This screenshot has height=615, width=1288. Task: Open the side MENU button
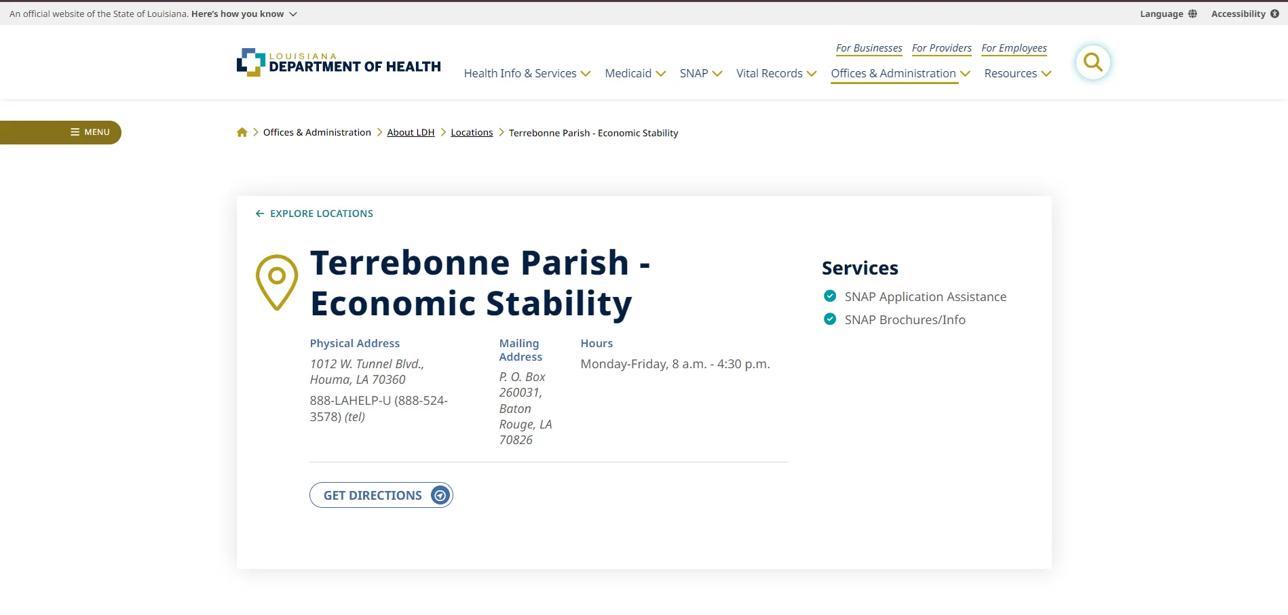(60, 132)
